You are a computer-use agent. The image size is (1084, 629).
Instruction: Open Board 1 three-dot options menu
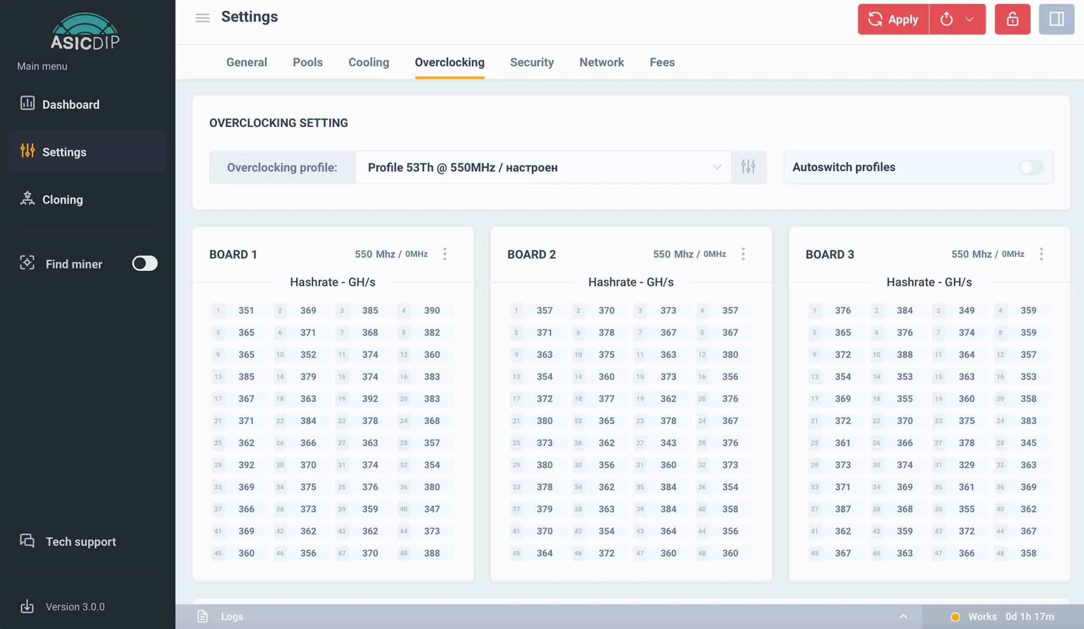click(x=445, y=254)
